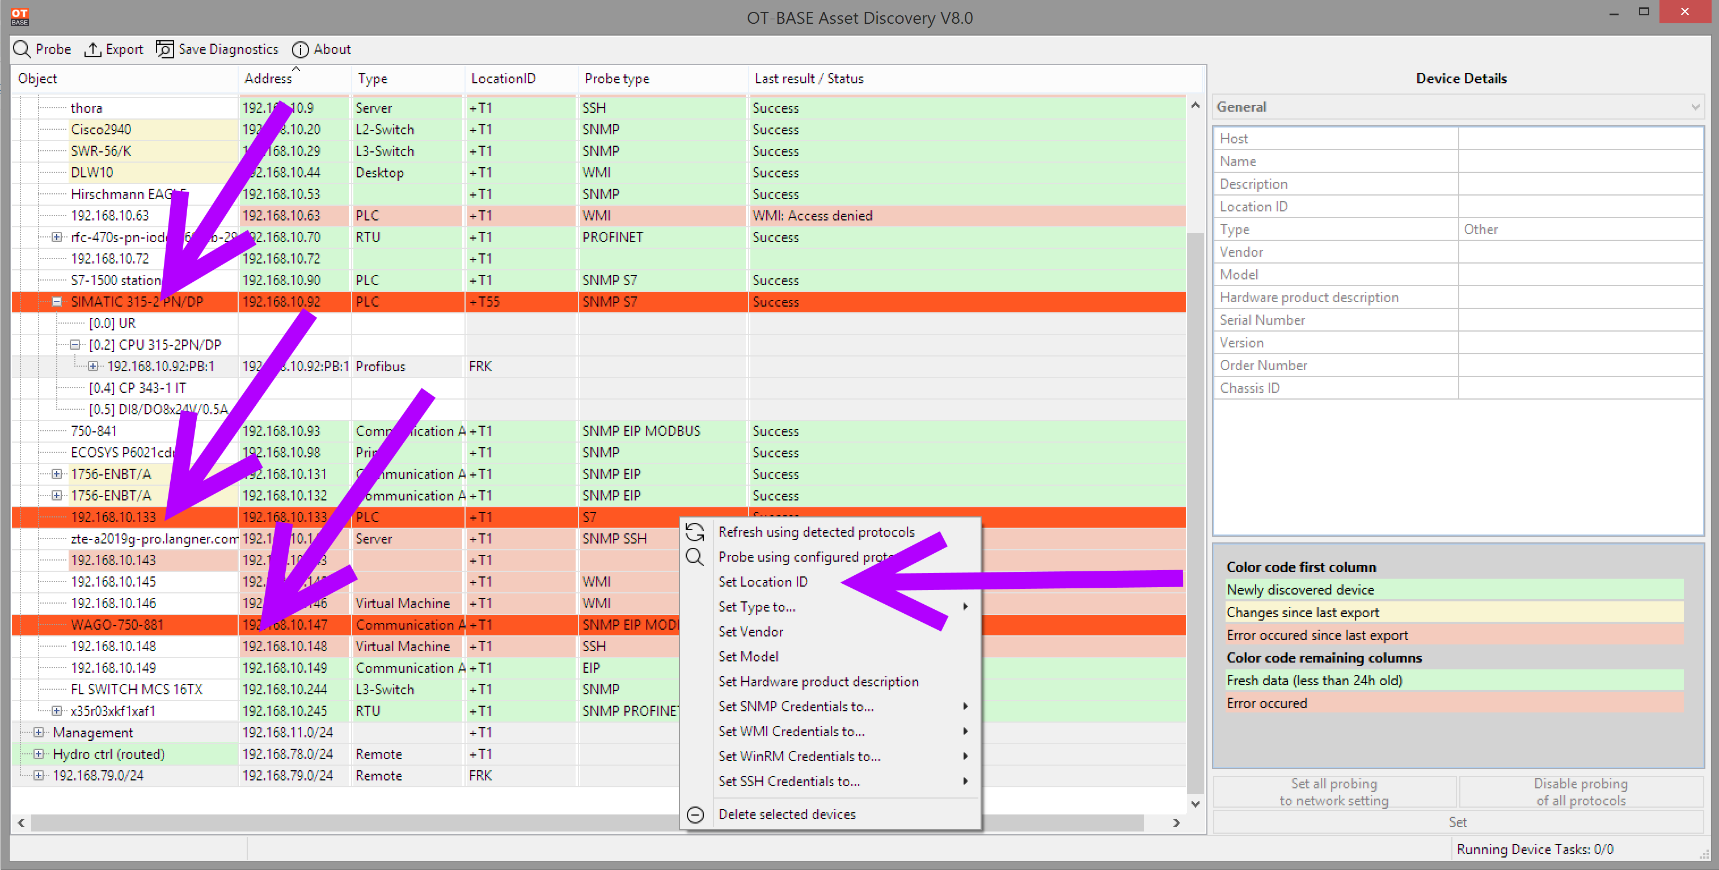Open the About info icon
Image resolution: width=1719 pixels, height=870 pixels.
coord(300,49)
